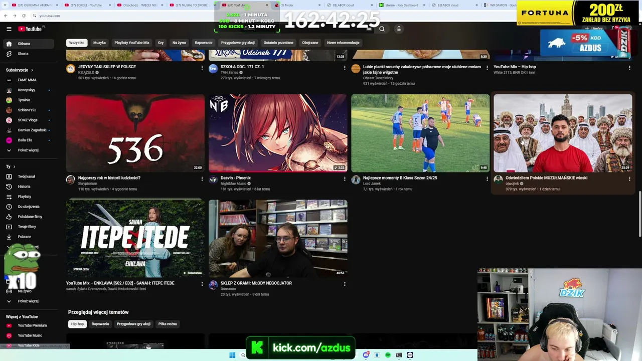Start voice search with the microphone icon
Screen dimensions: 642x361
(399, 29)
